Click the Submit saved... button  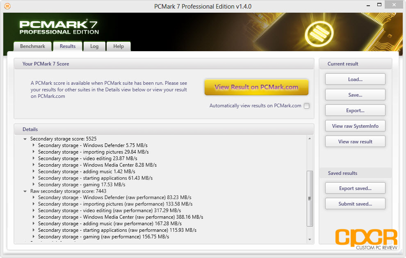(355, 204)
